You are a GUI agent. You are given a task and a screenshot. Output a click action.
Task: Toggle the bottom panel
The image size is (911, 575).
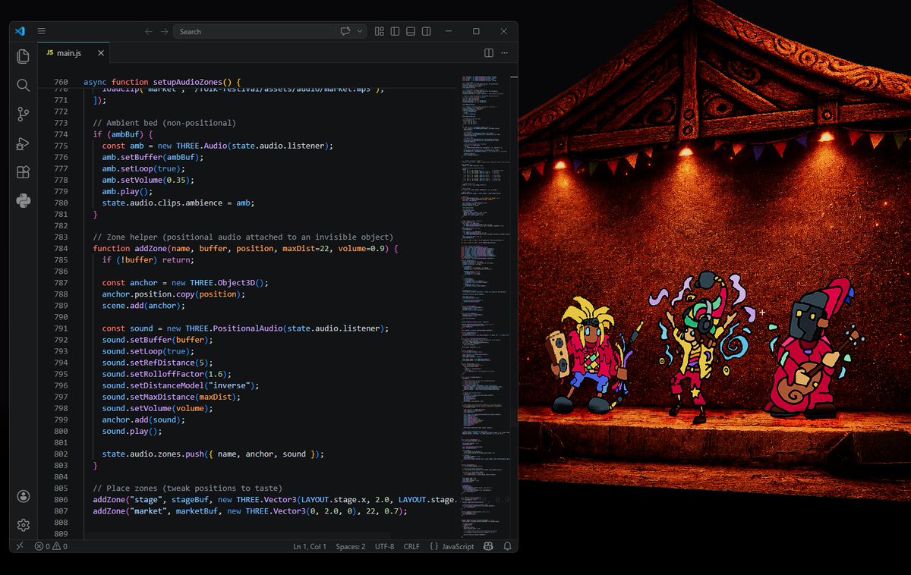[x=411, y=31]
